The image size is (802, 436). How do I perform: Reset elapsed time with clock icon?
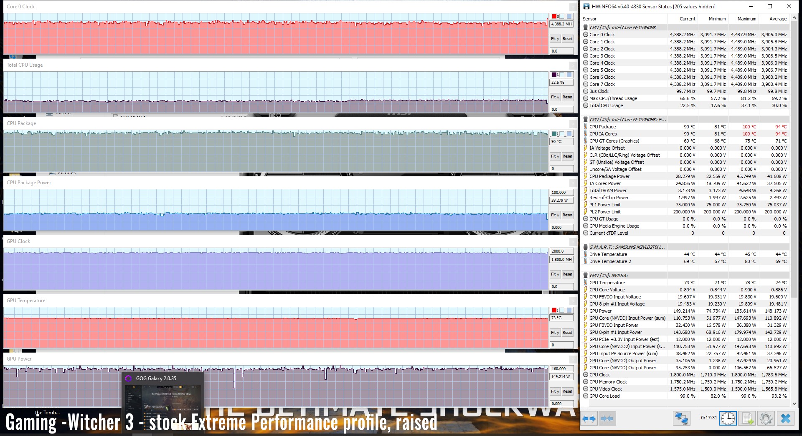point(728,418)
